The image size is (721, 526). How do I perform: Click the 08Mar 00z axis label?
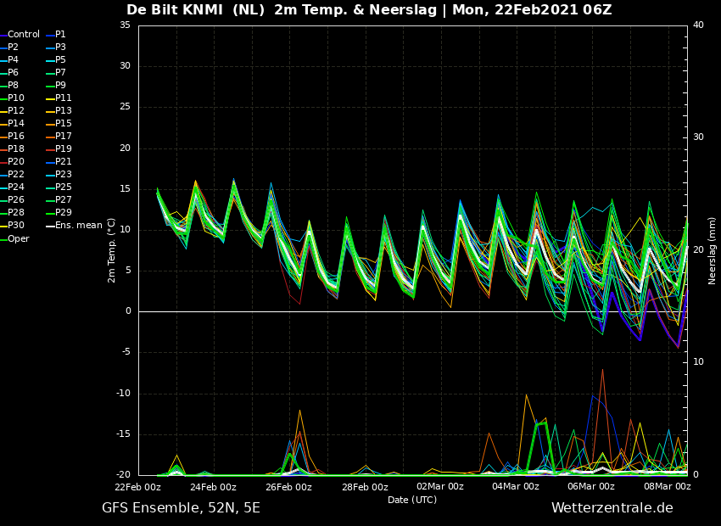pyautogui.click(x=668, y=487)
